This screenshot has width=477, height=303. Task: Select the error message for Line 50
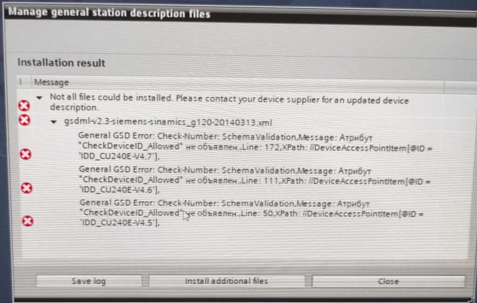click(x=251, y=213)
